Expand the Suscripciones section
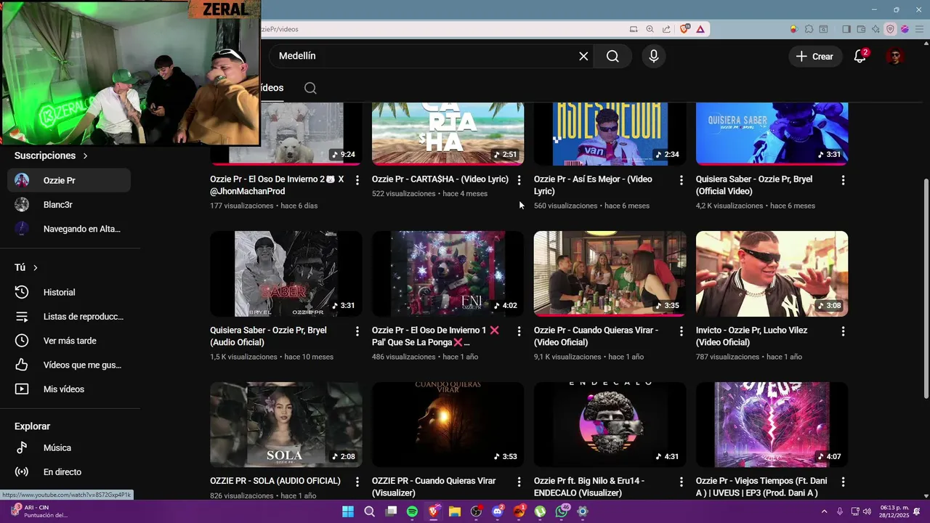Viewport: 930px width, 523px height. pos(51,155)
